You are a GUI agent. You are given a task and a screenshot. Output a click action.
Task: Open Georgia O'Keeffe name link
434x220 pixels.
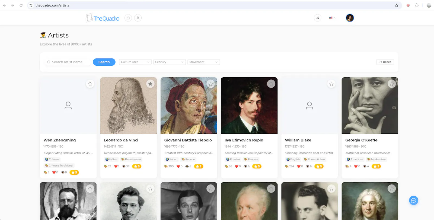pyautogui.click(x=361, y=140)
